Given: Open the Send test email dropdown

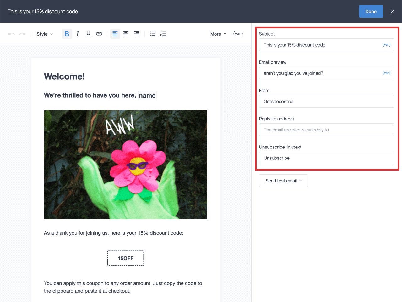Looking at the screenshot, I should click(x=283, y=181).
